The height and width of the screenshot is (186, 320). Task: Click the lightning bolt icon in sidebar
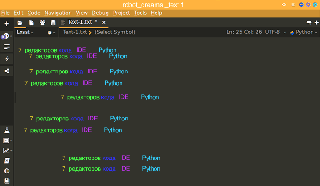point(7,59)
